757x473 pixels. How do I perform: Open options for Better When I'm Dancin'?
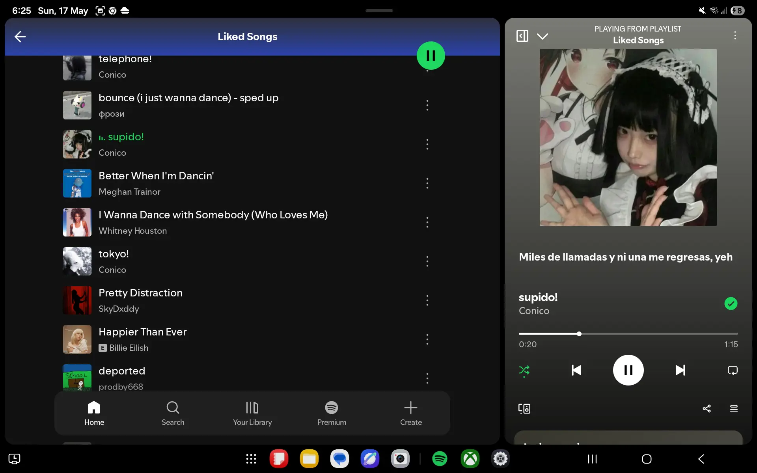(x=427, y=183)
